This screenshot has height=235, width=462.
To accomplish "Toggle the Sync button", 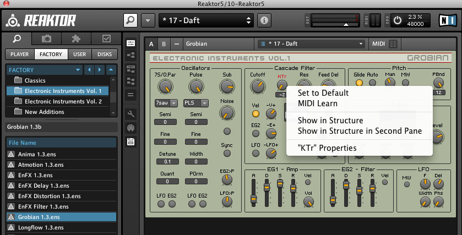I will click(x=227, y=153).
